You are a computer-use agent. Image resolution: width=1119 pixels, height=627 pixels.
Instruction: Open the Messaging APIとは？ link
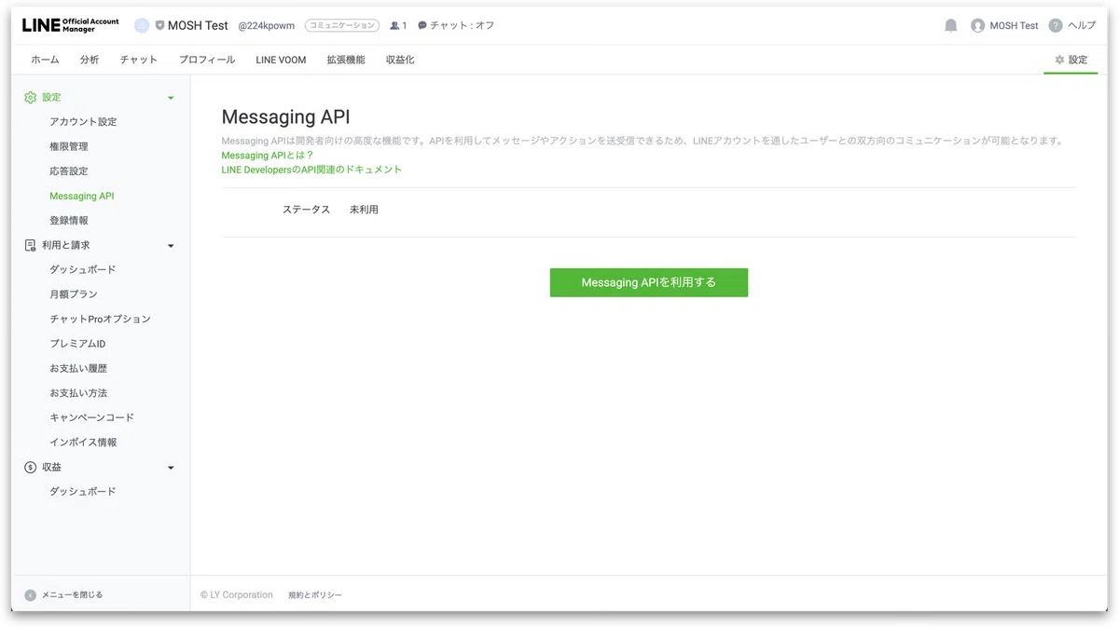(x=268, y=156)
